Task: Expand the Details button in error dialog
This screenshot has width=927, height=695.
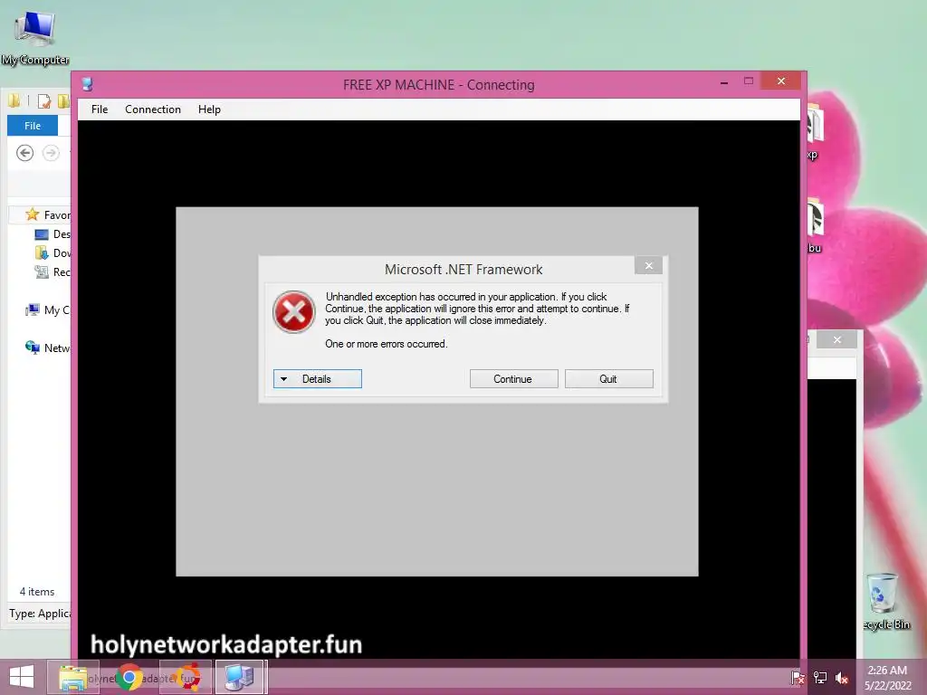Action: (318, 379)
